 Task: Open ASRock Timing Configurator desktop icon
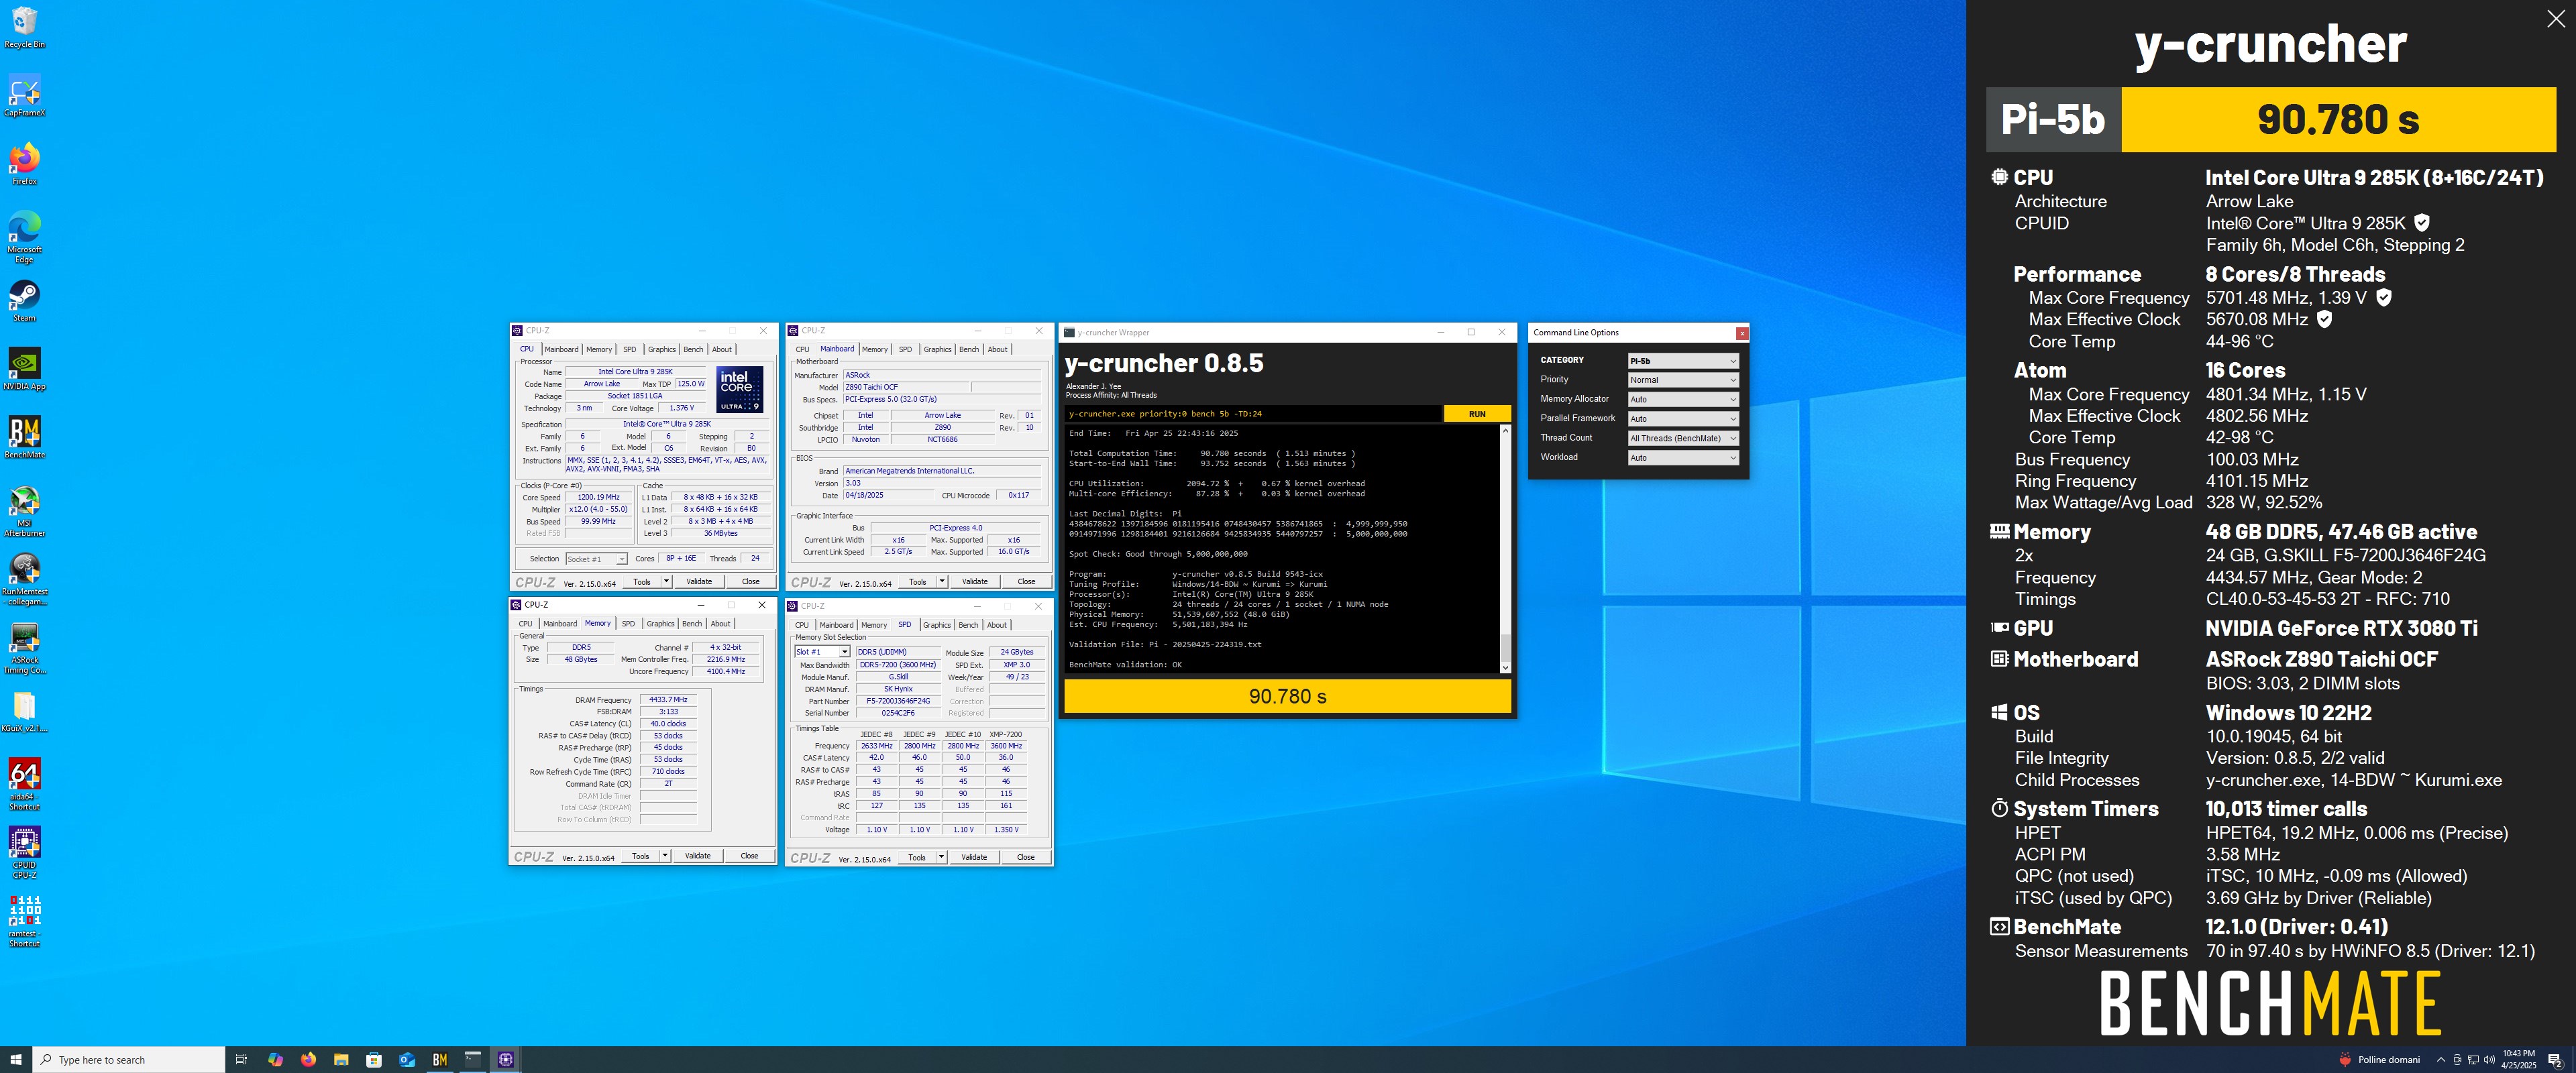pyautogui.click(x=24, y=648)
